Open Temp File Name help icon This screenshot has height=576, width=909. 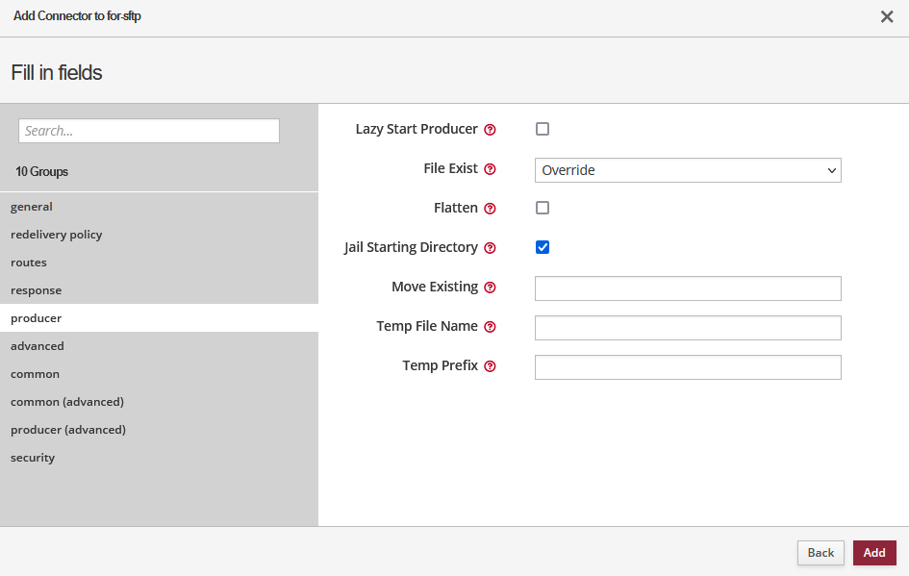coord(490,327)
